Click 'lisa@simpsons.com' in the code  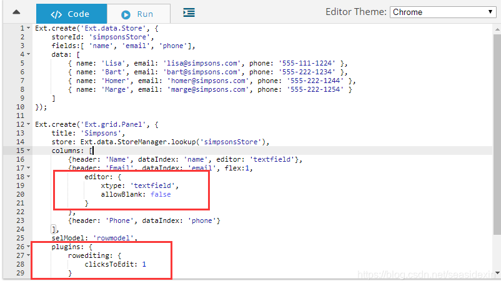[202, 63]
